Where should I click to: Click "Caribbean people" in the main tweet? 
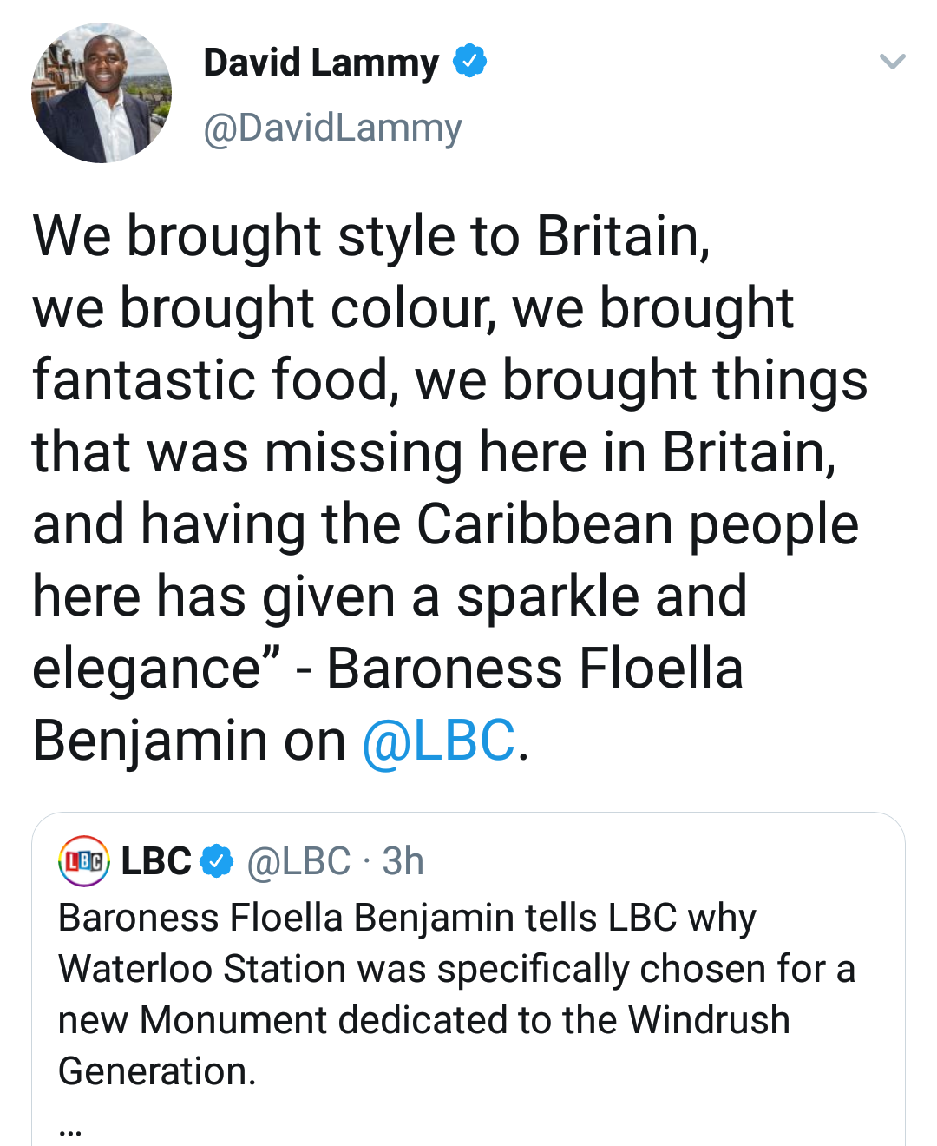(x=637, y=525)
